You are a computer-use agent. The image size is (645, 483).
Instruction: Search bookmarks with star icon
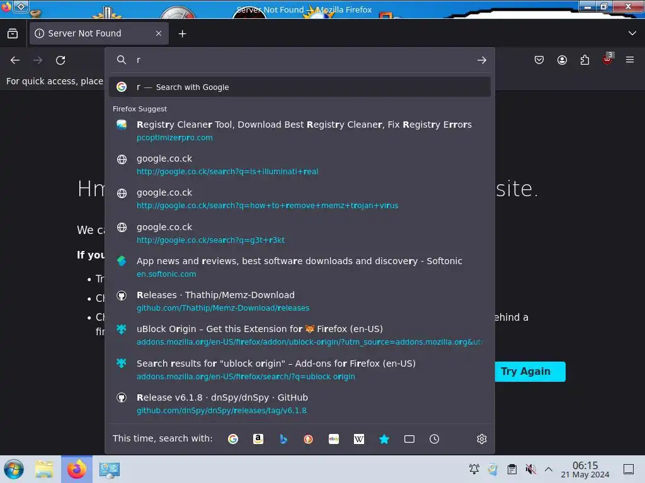pyautogui.click(x=384, y=439)
